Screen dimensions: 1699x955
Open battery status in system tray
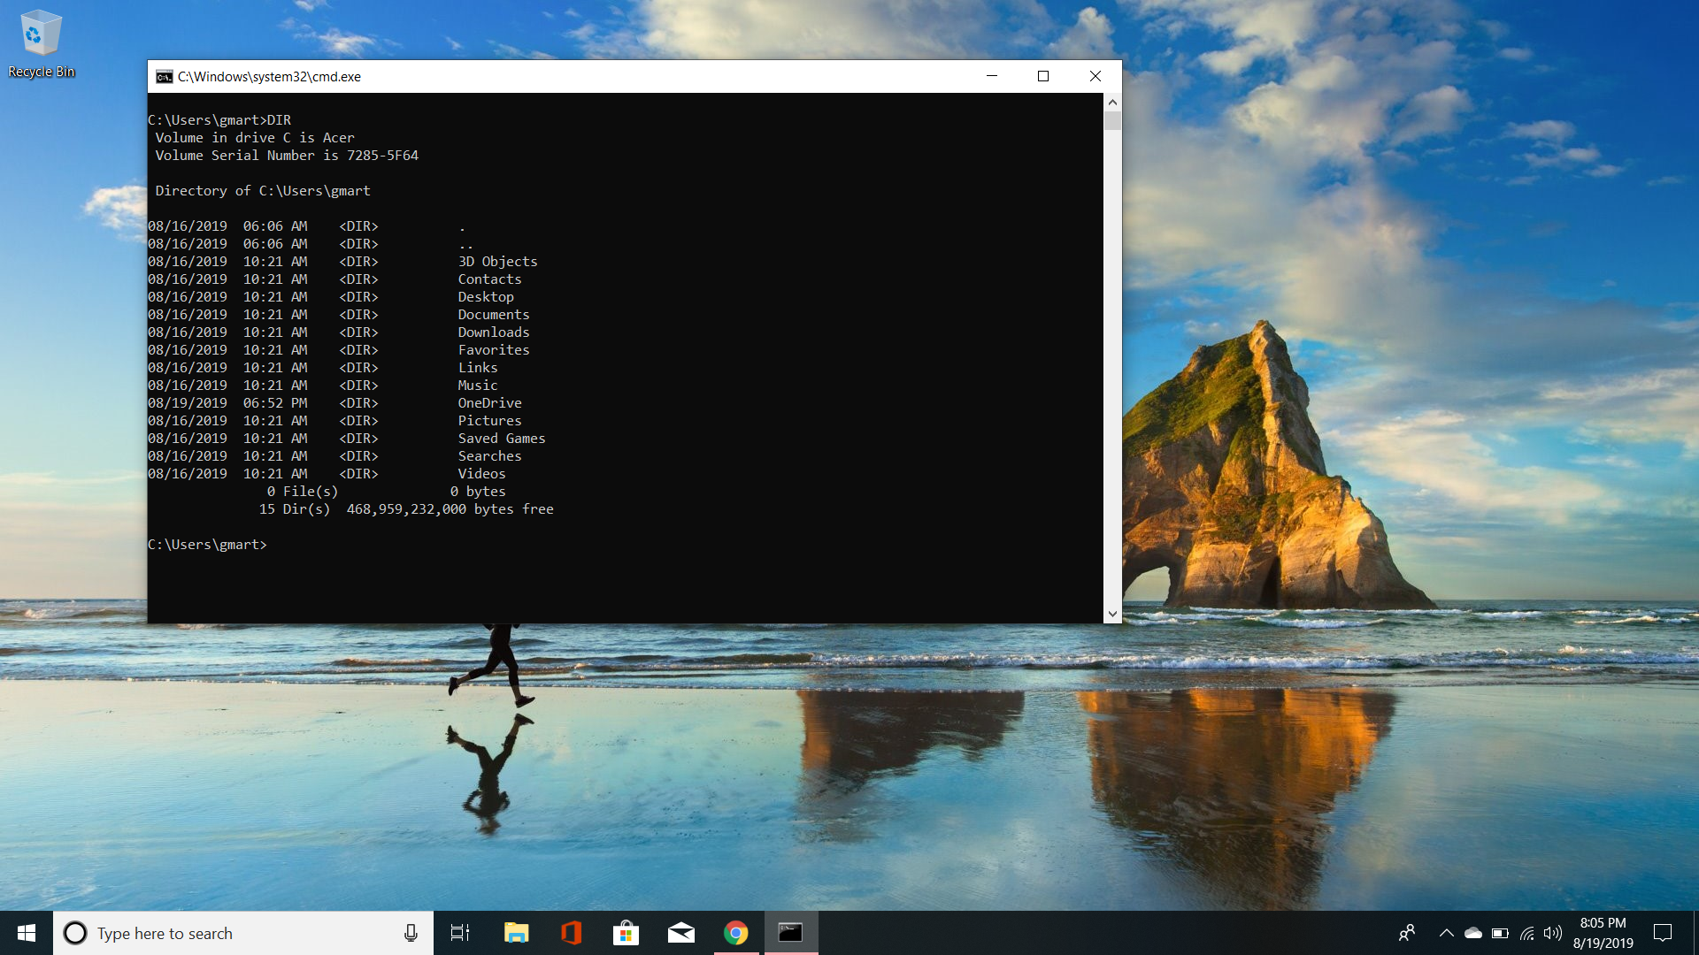1500,933
